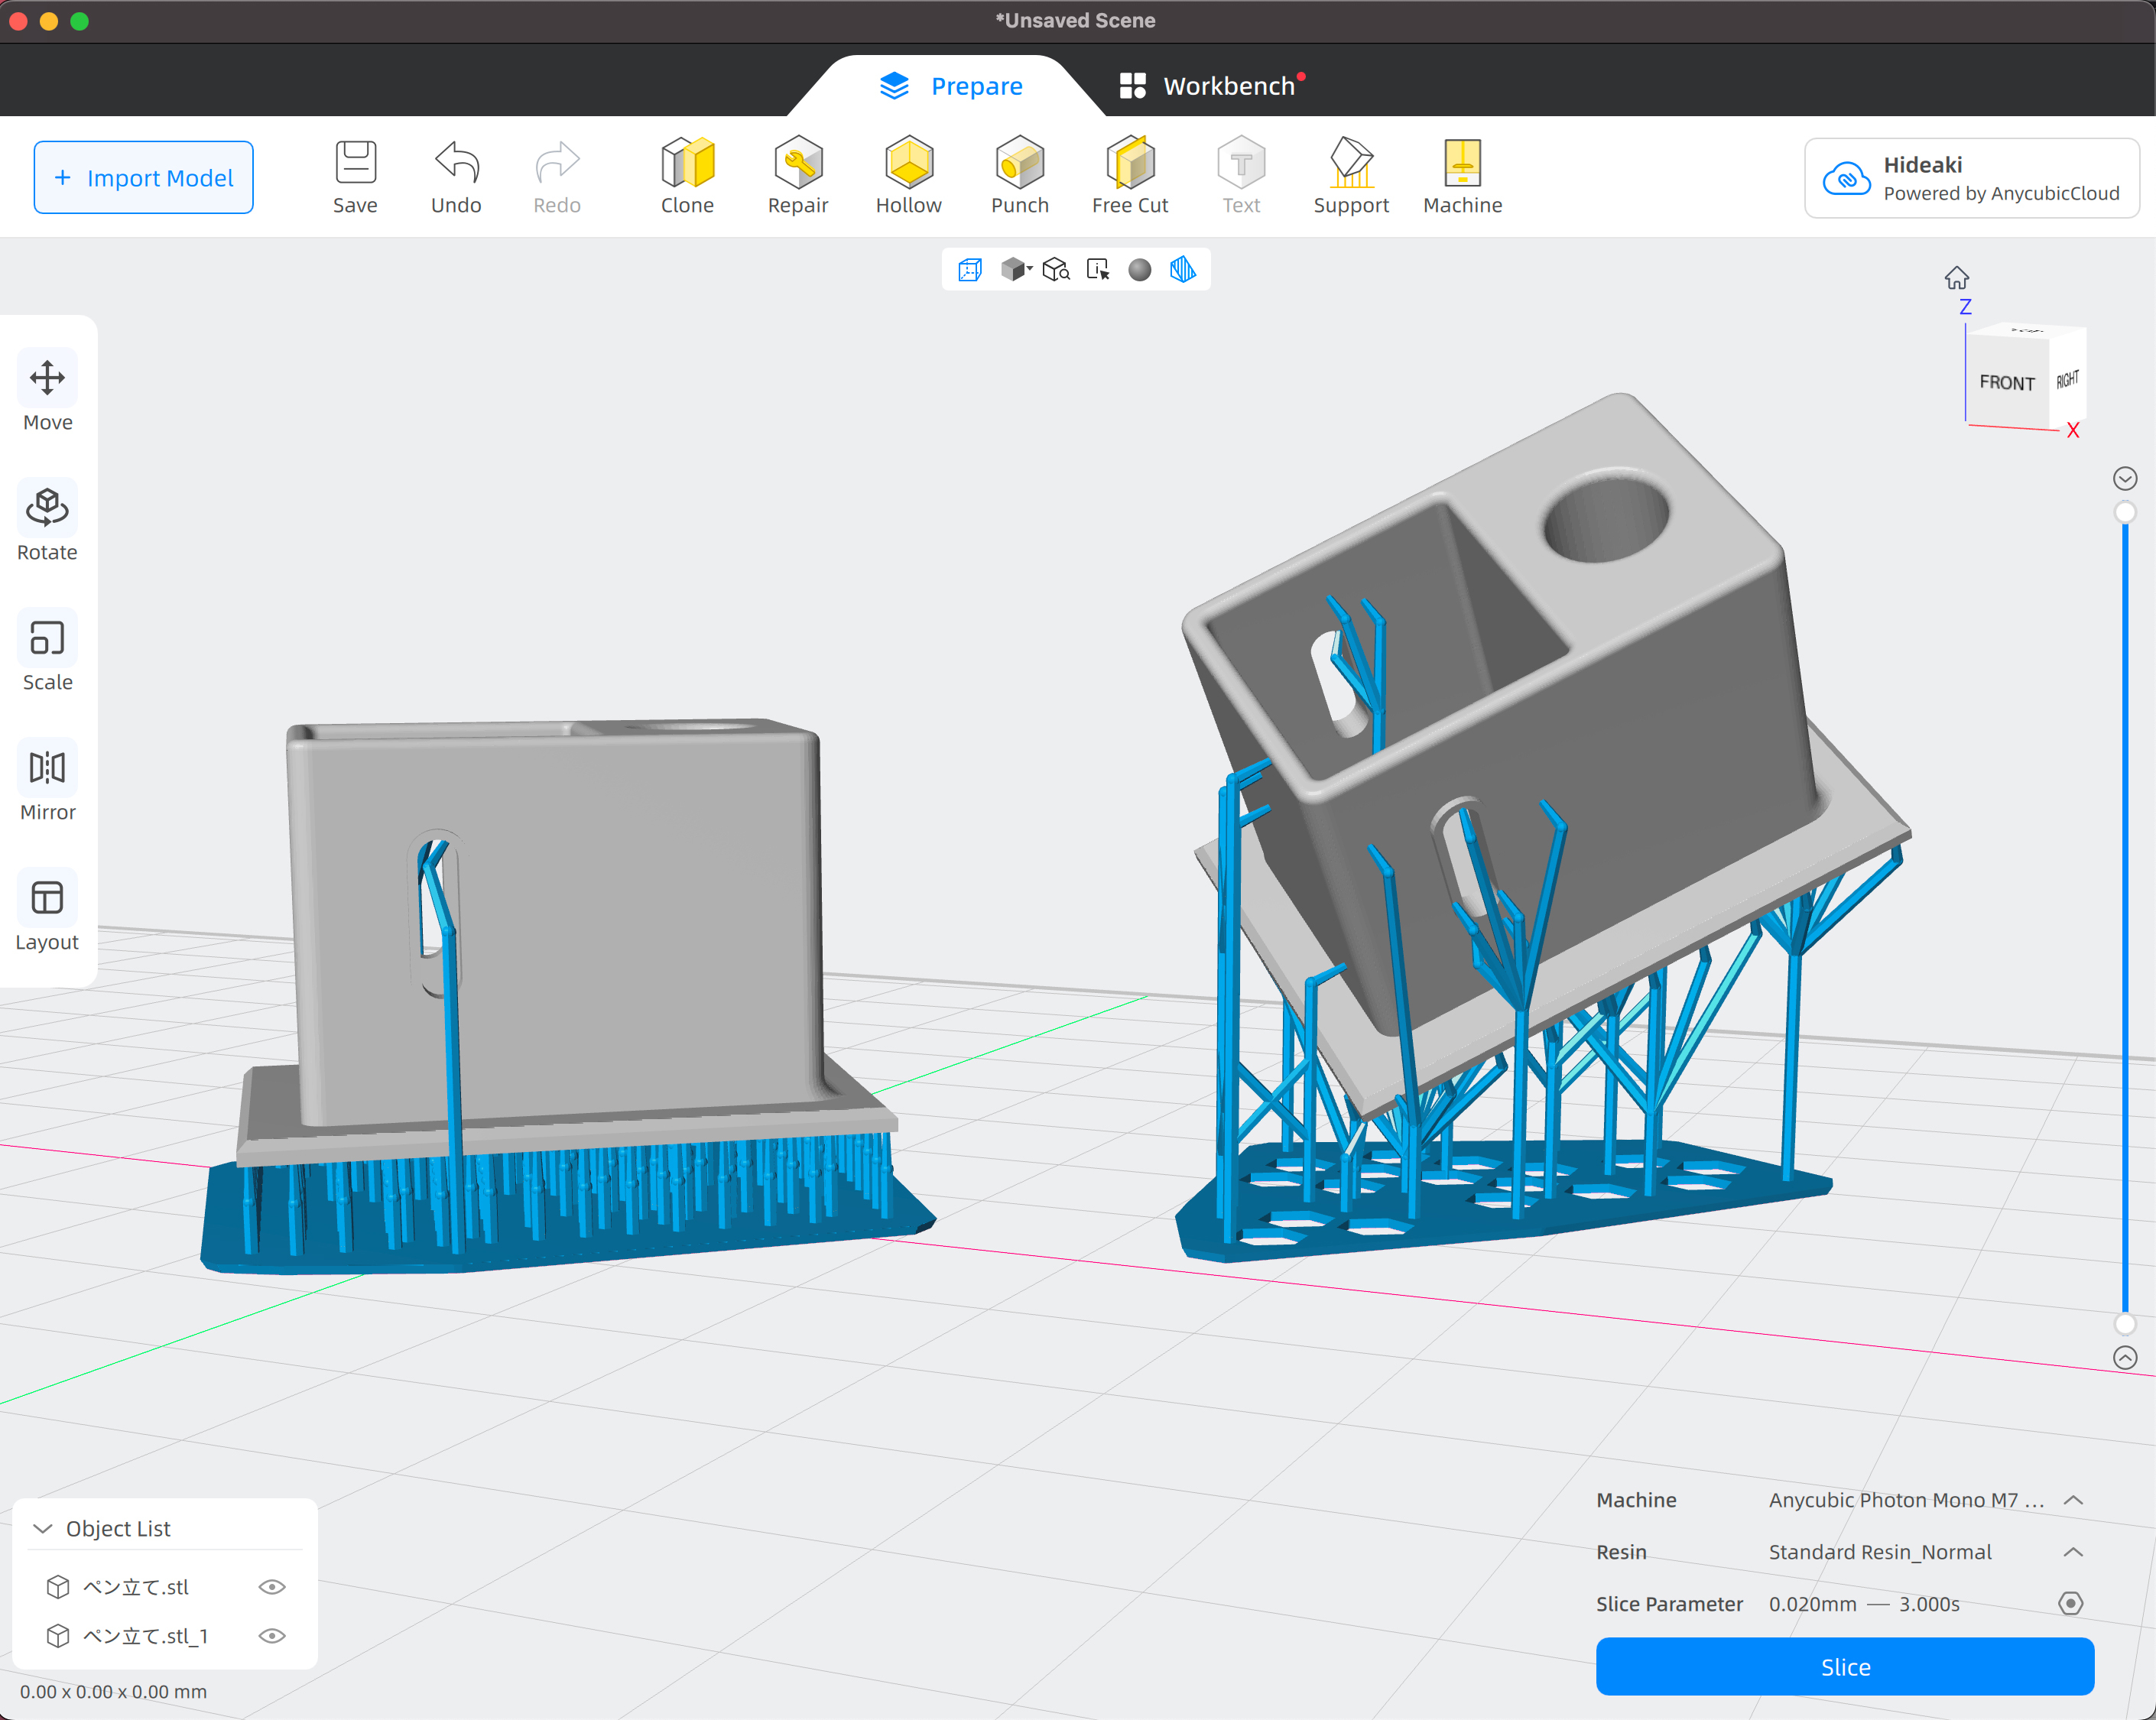The width and height of the screenshot is (2156, 1720).
Task: Expand the Resin type dropdown
Action: (x=2073, y=1552)
